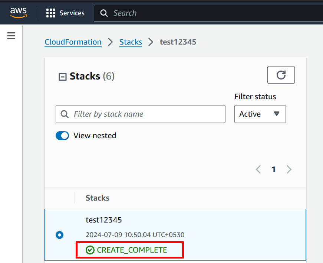Click the AWS logo home icon
Viewport: 323px width, 263px height.
[19, 13]
